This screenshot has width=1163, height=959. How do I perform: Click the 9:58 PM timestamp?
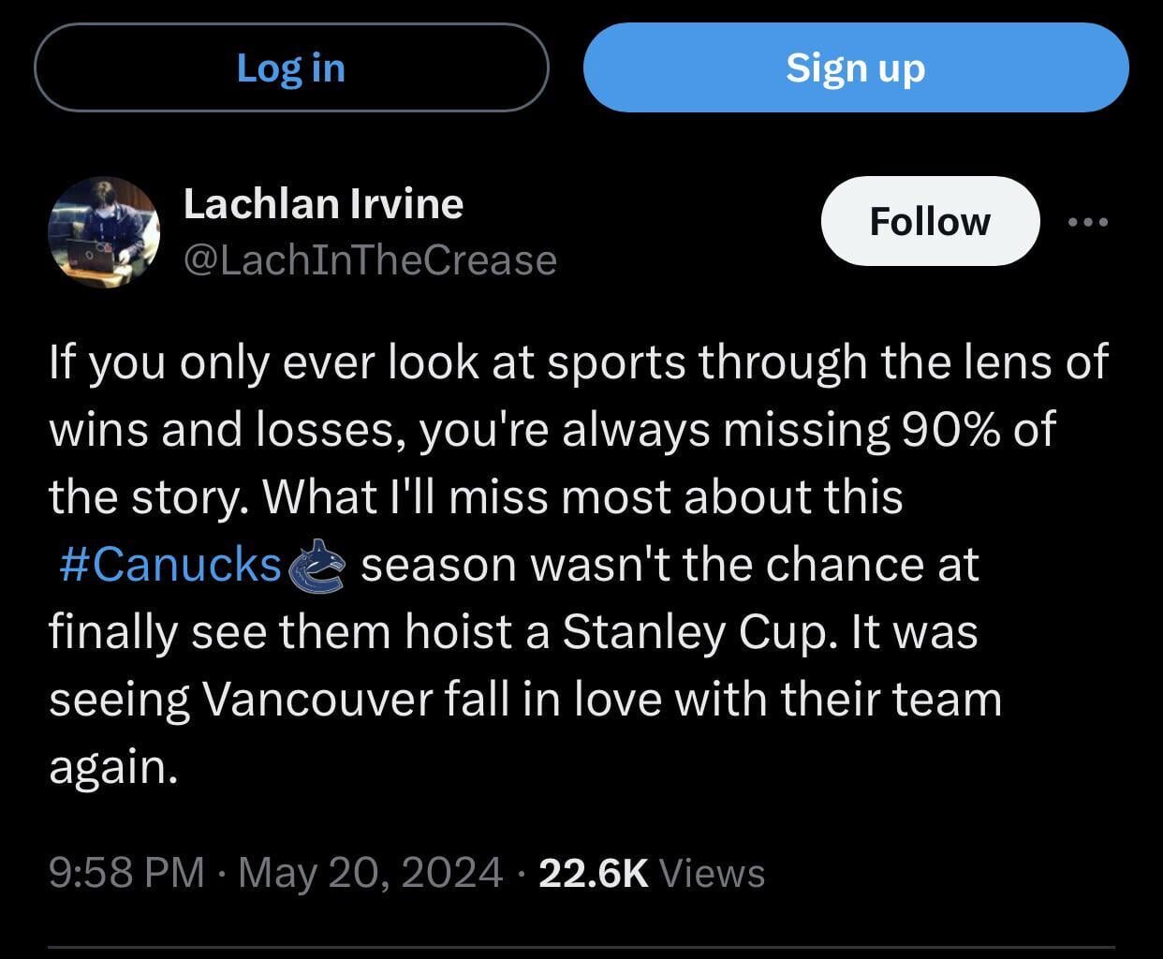[x=126, y=873]
